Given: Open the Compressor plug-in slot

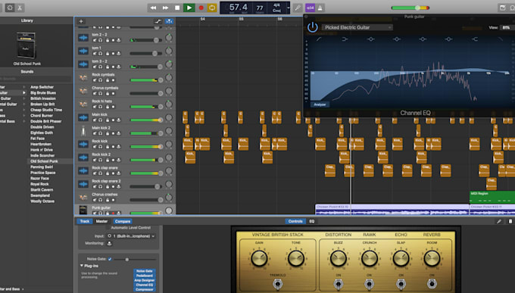Looking at the screenshot, I should click(144, 289).
